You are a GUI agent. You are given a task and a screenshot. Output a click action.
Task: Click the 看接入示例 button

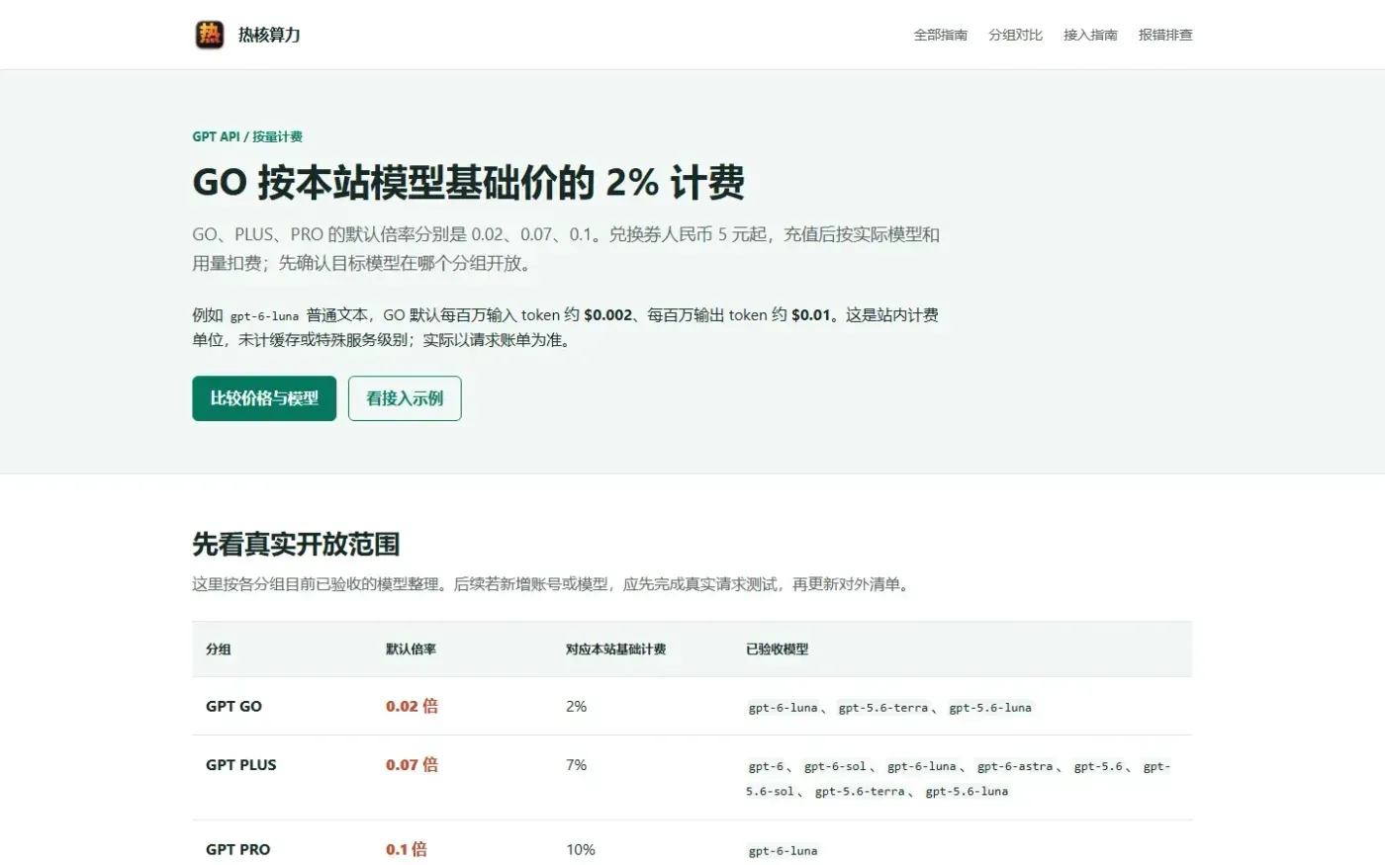click(405, 398)
